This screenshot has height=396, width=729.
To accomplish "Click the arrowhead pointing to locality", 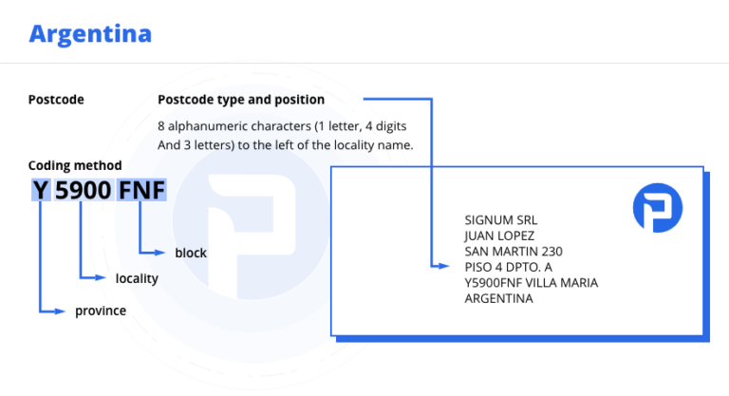I will [x=103, y=278].
